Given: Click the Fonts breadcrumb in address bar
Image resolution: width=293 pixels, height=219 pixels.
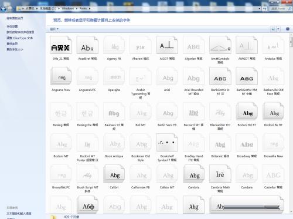Looking at the screenshot, I should tap(83, 8).
